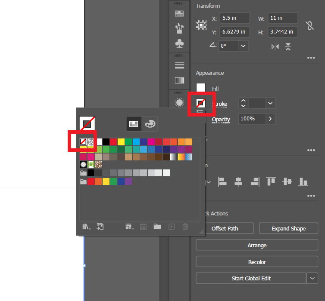Click the W width field
The width and height of the screenshot is (325, 301).
point(283,18)
